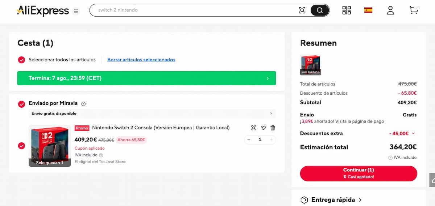435x206 pixels.
Task: Click the quantity field showing 1
Action: (260, 140)
